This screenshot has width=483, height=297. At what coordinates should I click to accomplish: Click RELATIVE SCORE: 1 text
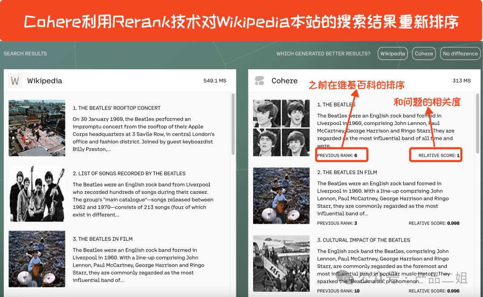(439, 155)
